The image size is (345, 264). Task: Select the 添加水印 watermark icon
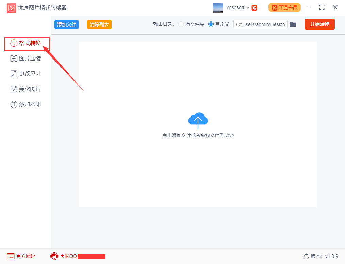pyautogui.click(x=14, y=104)
